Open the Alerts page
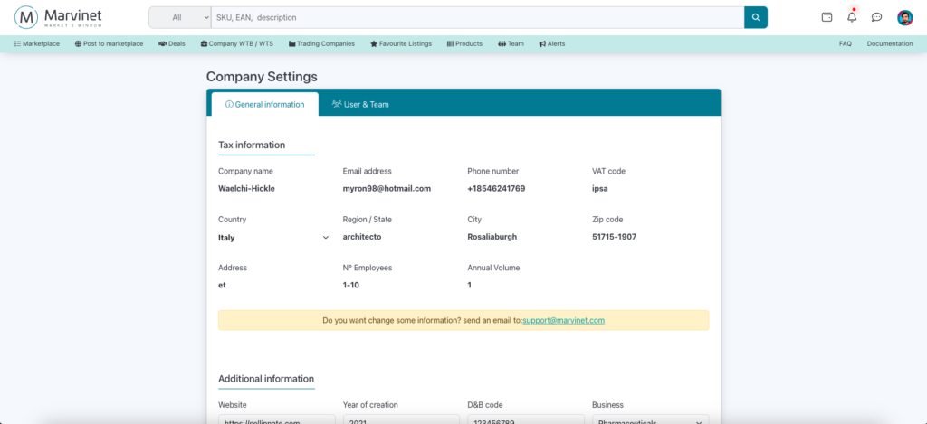 (551, 43)
